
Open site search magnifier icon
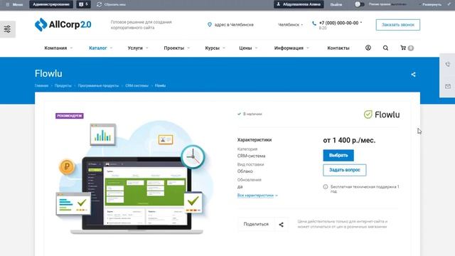[x=385, y=48]
